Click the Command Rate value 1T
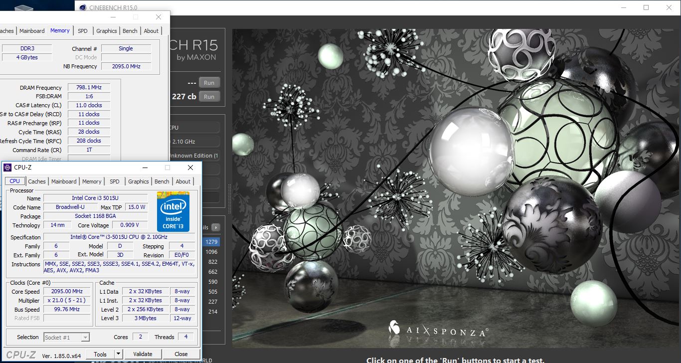This screenshot has height=363, width=681. 89,150
